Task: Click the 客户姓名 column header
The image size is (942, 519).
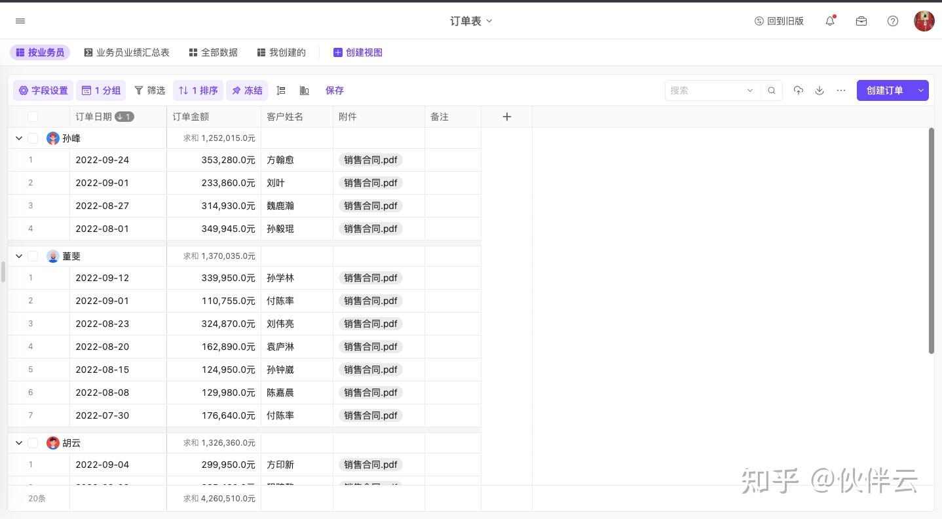Action: [x=297, y=117]
